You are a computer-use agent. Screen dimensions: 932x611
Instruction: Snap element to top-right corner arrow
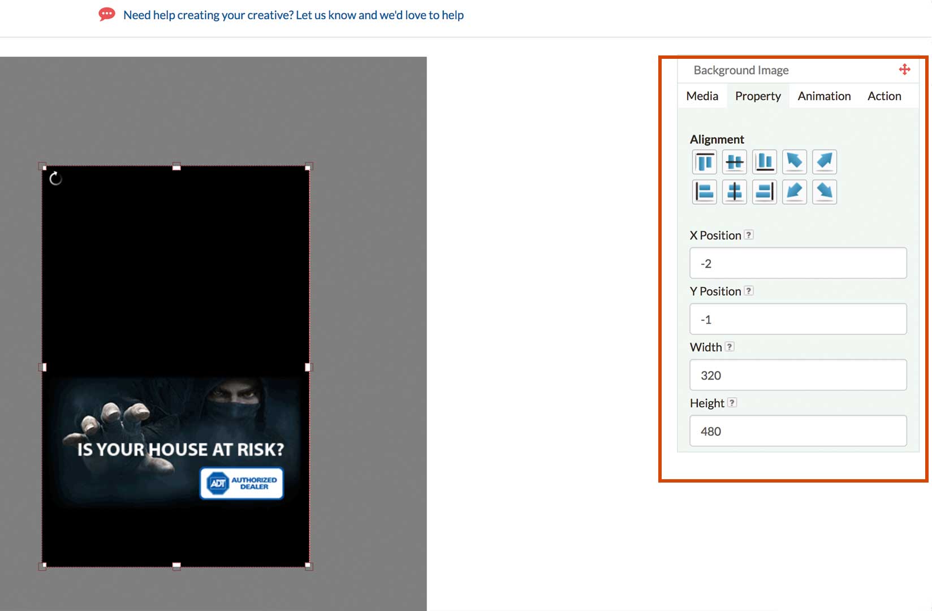(824, 162)
